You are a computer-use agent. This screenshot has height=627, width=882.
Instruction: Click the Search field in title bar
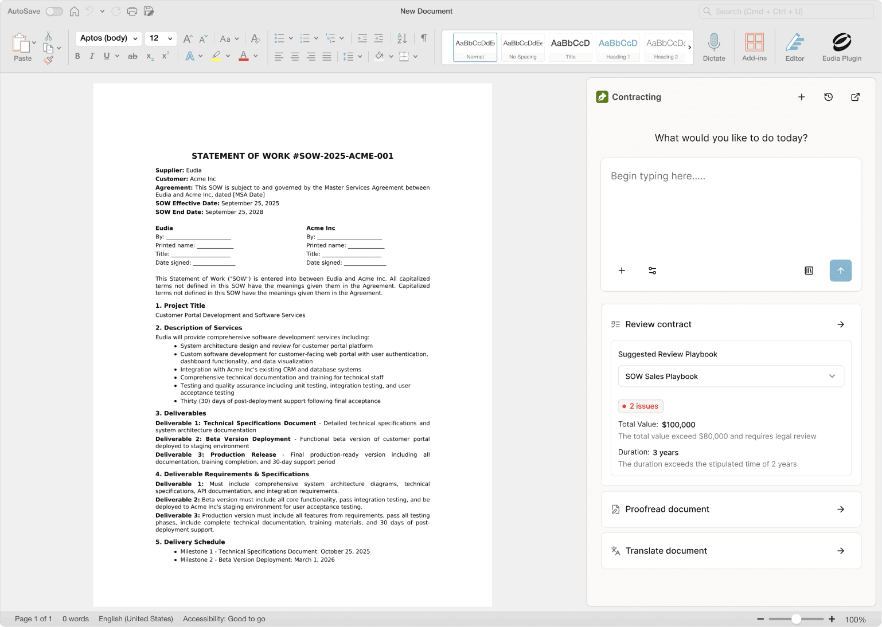coord(786,11)
